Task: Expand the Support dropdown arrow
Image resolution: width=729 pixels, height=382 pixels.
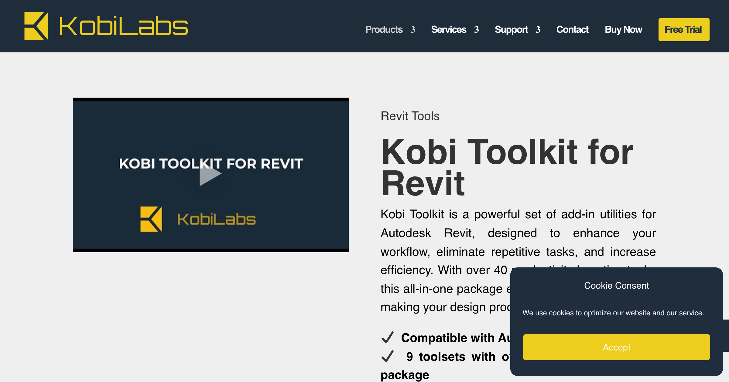Action: click(x=538, y=30)
